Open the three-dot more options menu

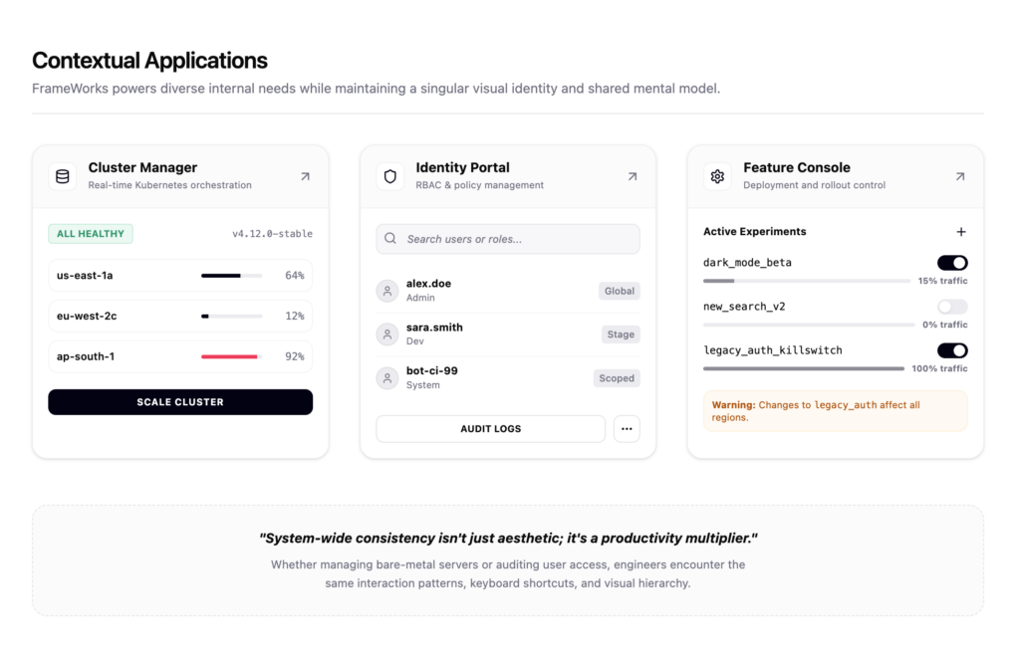[627, 429]
